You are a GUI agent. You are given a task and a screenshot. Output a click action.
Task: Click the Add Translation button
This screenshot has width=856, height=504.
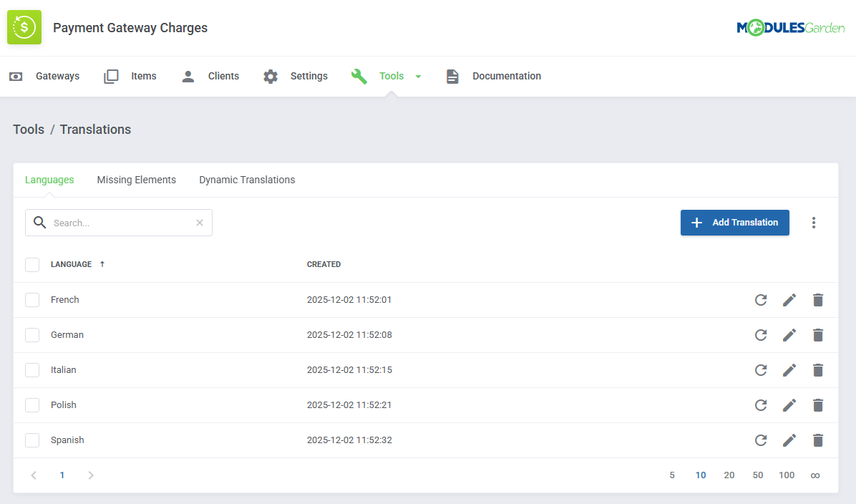734,223
